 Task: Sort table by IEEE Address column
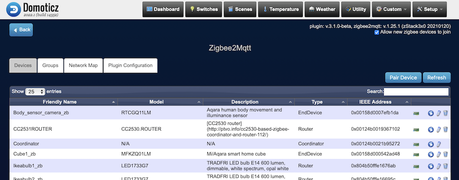click(379, 102)
